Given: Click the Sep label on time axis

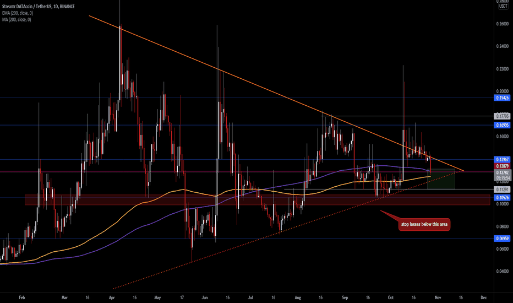Looking at the screenshot, I should click(x=345, y=297).
